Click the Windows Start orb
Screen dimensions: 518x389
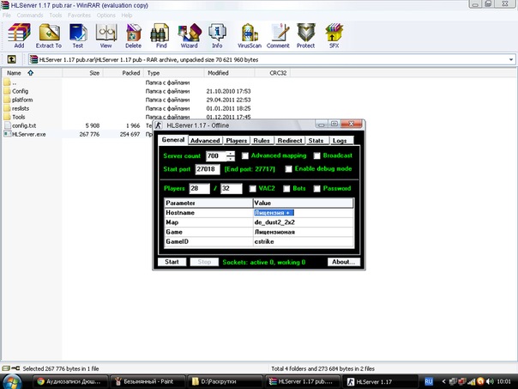13,381
